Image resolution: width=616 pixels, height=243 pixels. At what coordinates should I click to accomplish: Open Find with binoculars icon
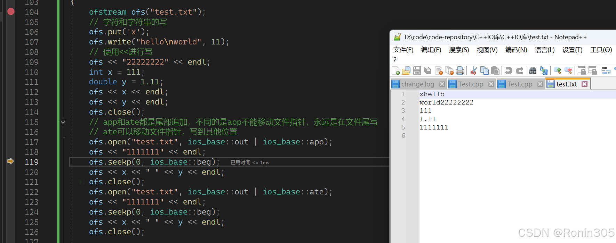pos(533,71)
